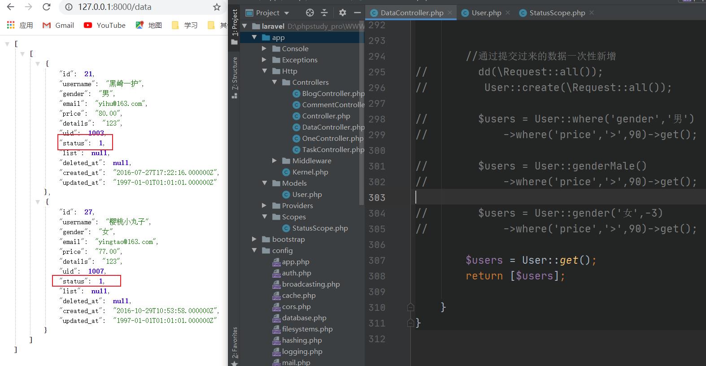Click the locate/scroll-from-source target icon
The image size is (706, 366).
coord(310,13)
